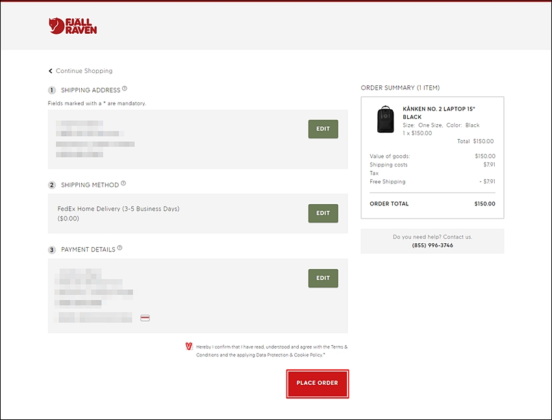Click the ($0.00) shipping method price
This screenshot has width=552, height=420.
(68, 218)
